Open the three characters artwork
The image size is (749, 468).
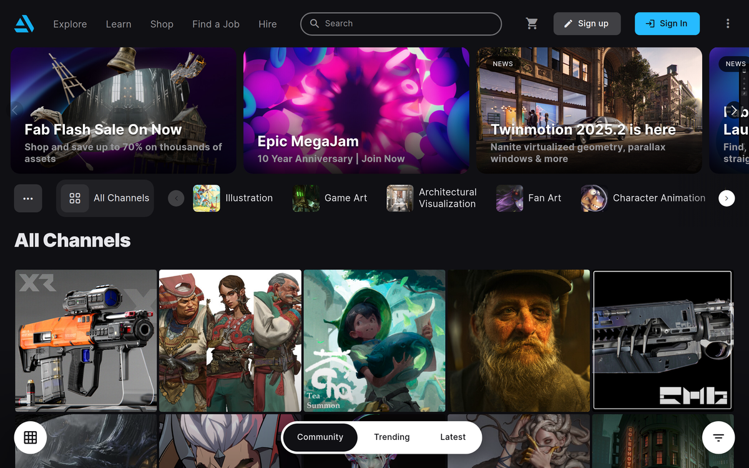230,341
